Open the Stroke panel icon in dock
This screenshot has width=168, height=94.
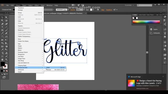[165, 42]
